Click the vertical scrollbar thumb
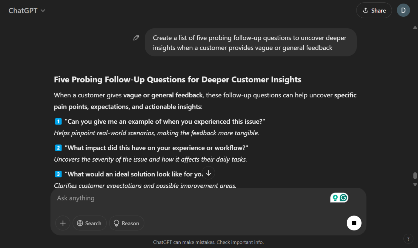This screenshot has width=418, height=248. 415,176
